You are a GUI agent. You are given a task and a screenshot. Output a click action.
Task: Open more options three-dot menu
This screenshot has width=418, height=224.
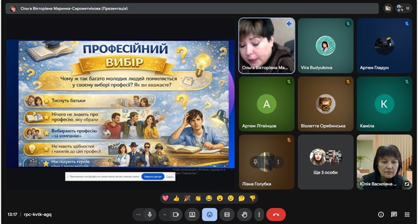click(259, 214)
